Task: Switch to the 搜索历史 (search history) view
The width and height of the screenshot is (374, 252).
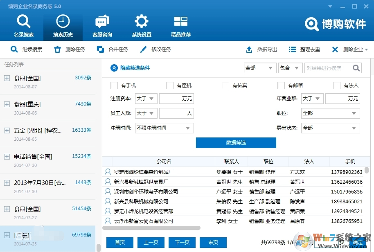Action: 62,25
